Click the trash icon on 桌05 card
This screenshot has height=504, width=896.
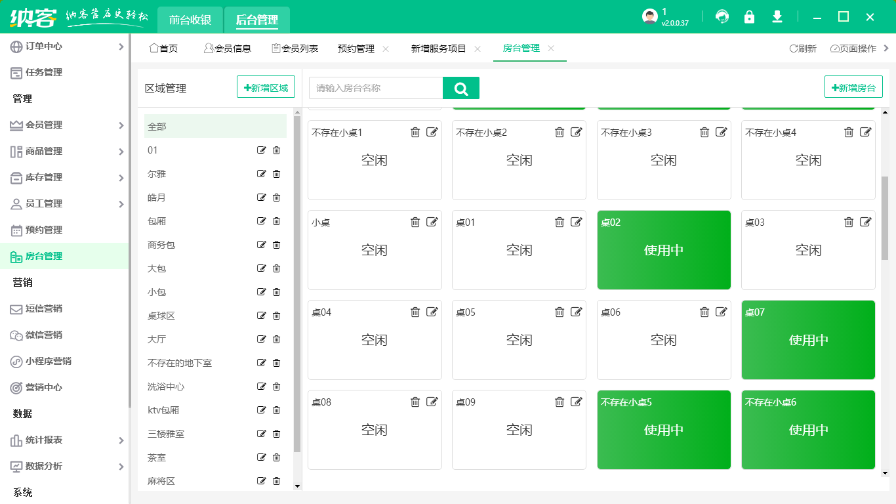click(560, 312)
